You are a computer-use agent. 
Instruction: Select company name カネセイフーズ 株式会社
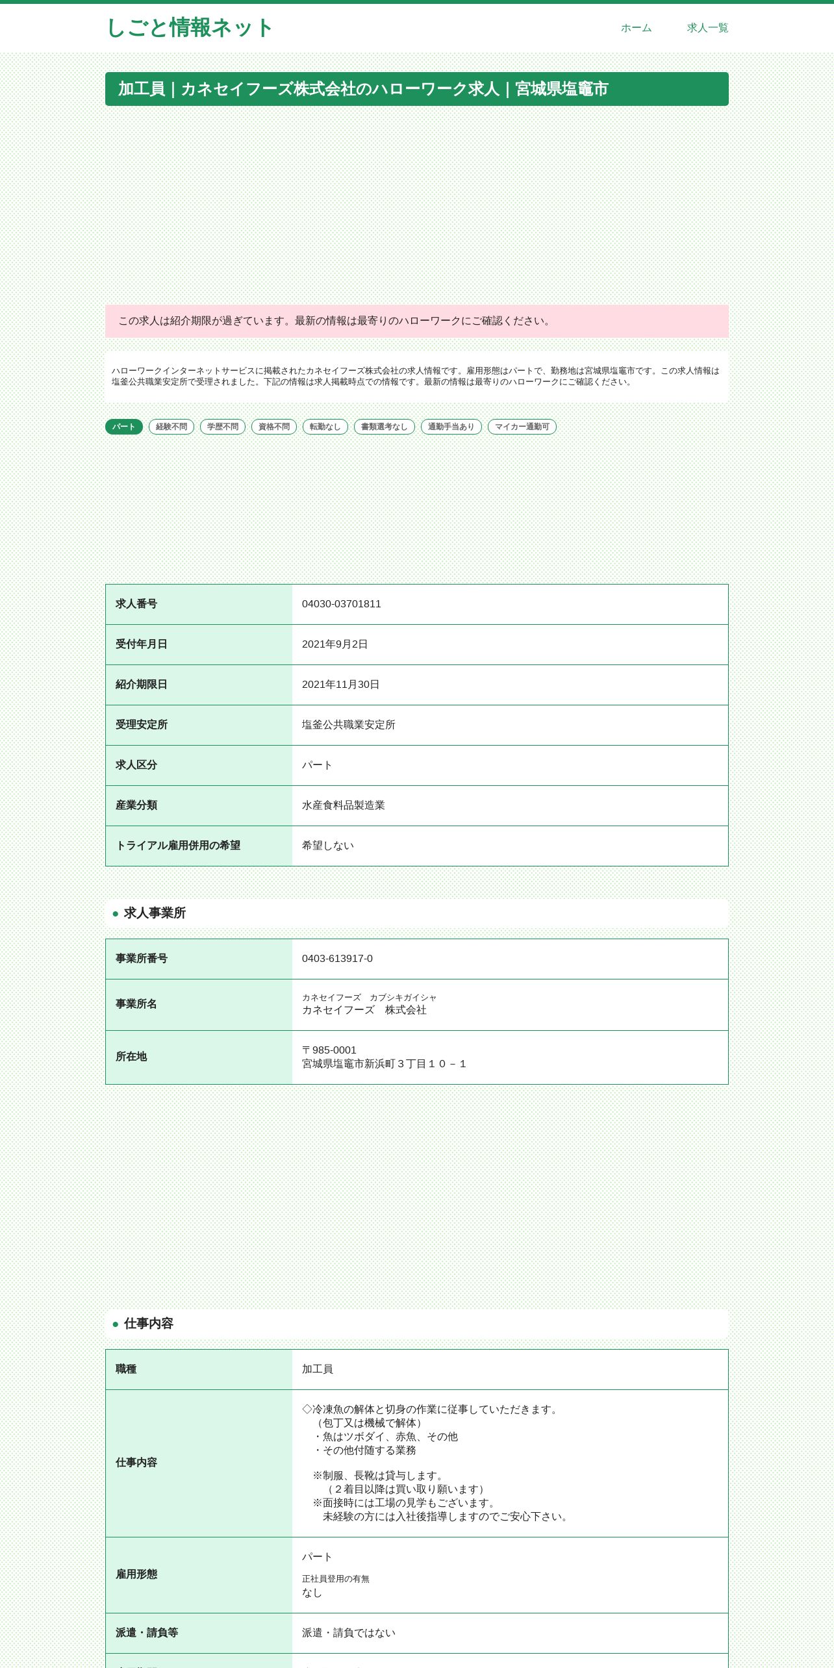[x=364, y=1010]
